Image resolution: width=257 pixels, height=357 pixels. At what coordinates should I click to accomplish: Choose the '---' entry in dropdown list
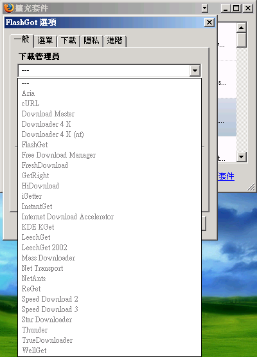(109, 83)
